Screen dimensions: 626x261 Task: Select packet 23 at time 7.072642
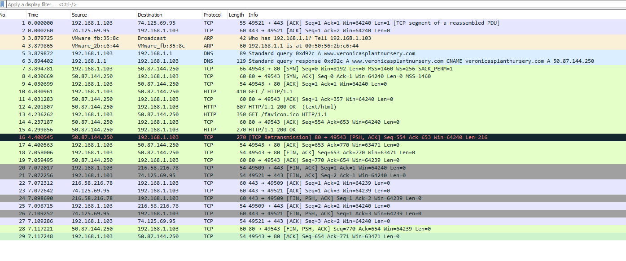313,191
